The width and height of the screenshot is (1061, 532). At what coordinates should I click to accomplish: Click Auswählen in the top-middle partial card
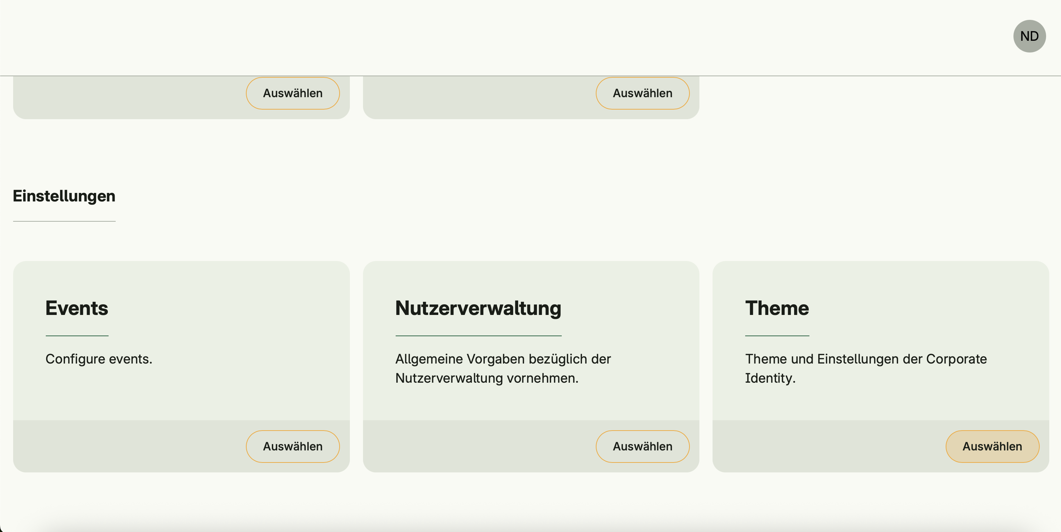[642, 94]
